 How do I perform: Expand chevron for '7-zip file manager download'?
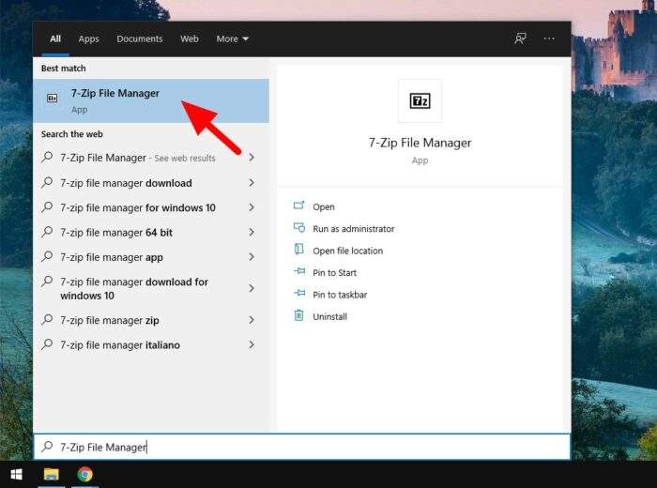[x=252, y=183]
